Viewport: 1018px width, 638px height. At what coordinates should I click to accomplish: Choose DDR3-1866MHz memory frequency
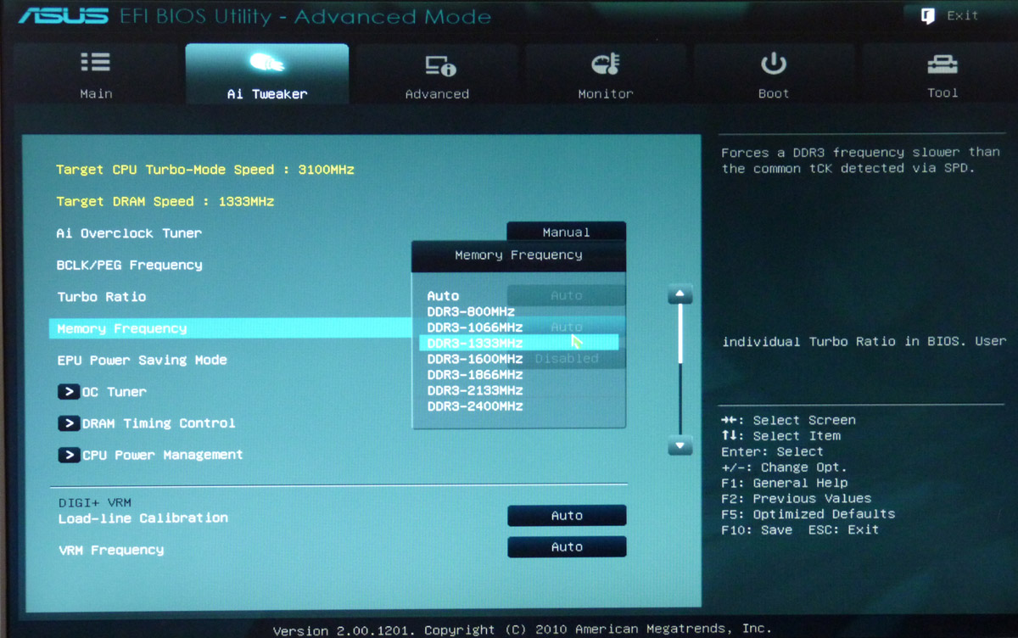474,375
